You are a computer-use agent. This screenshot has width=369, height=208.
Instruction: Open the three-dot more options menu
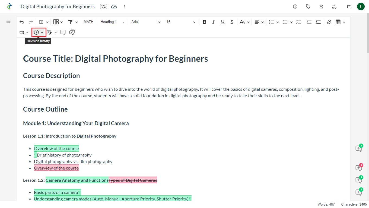tap(125, 6)
